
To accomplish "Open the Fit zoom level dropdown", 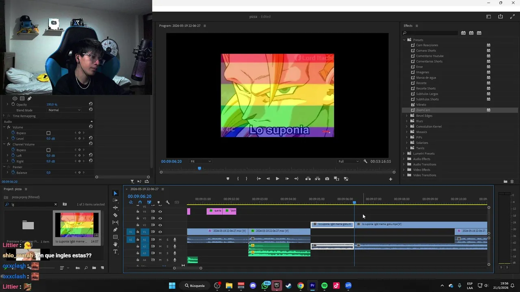I will coord(201,161).
